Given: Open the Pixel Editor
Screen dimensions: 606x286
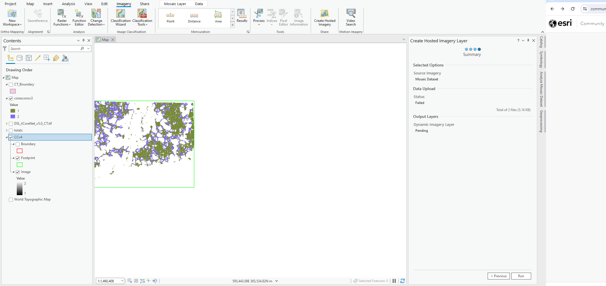Looking at the screenshot, I should point(283,17).
